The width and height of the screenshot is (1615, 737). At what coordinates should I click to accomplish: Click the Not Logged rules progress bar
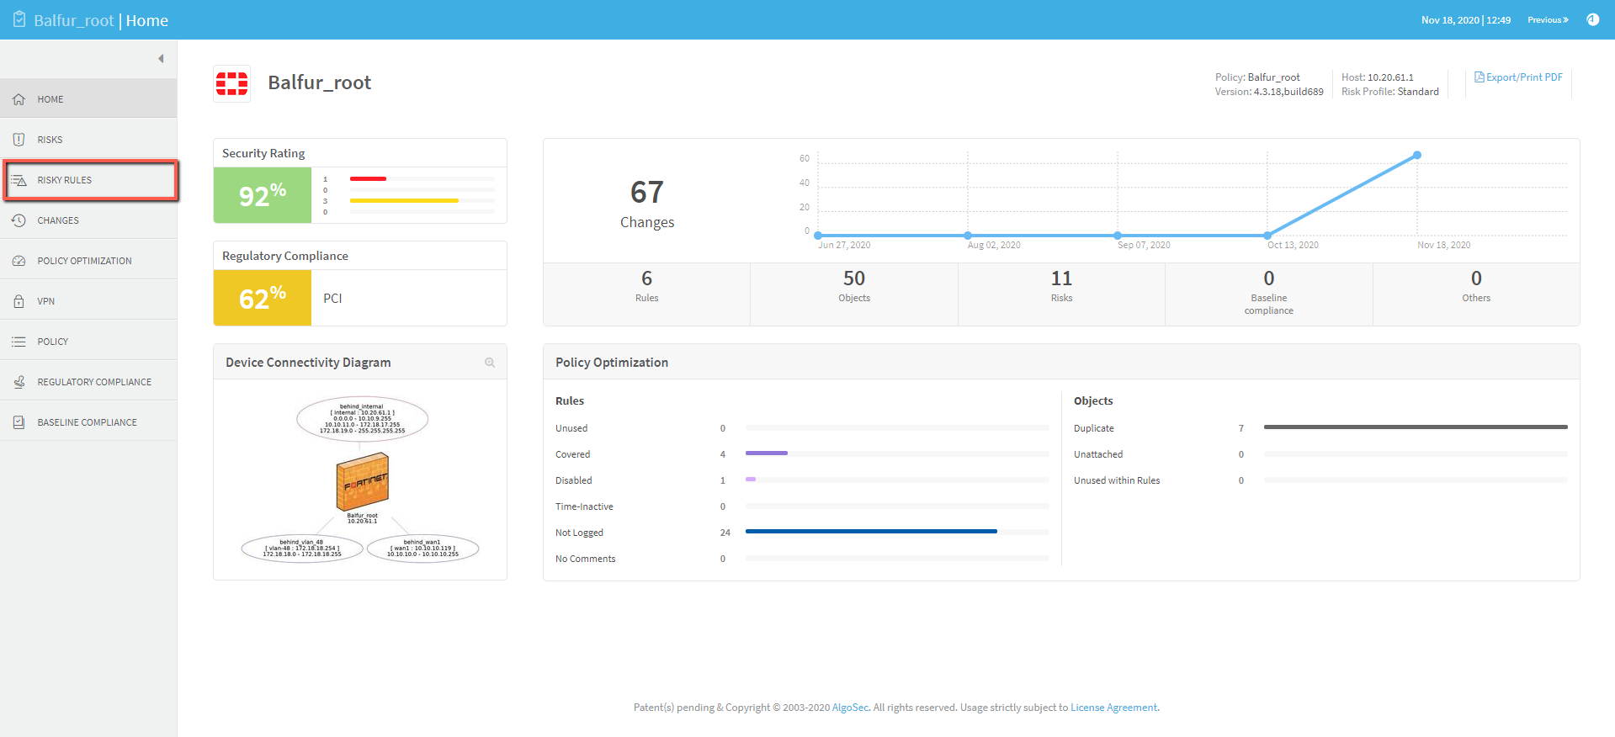pos(871,532)
